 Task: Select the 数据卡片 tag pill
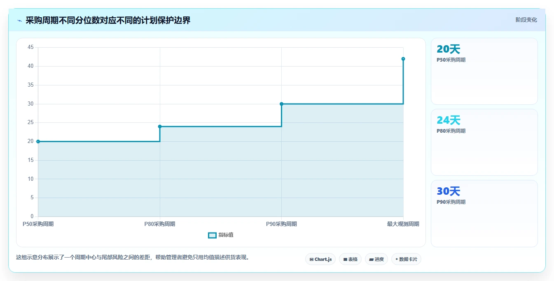[406, 259]
